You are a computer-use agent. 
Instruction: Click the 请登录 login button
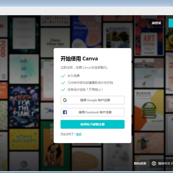156,23
